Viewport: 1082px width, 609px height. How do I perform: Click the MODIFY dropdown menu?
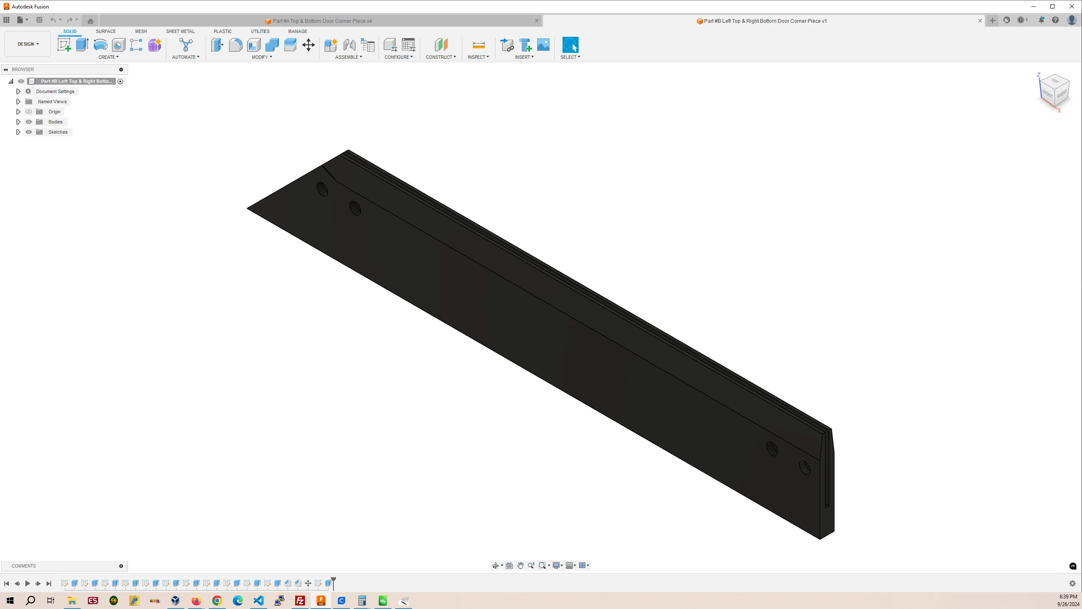pyautogui.click(x=262, y=57)
